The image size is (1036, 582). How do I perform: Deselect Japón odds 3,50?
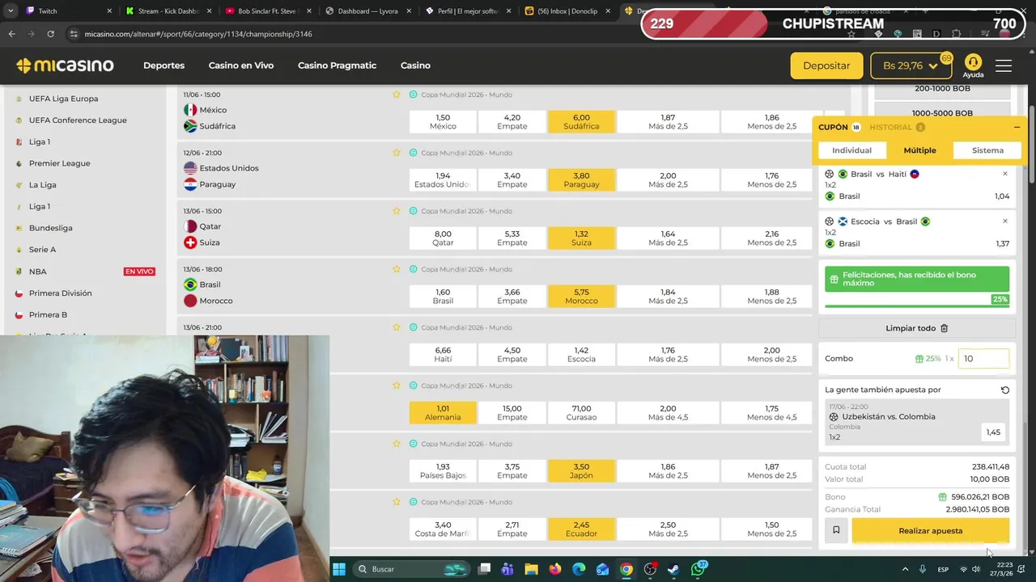point(581,470)
